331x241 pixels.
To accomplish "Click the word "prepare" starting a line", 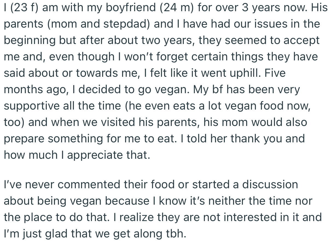I will coord(24,139).
